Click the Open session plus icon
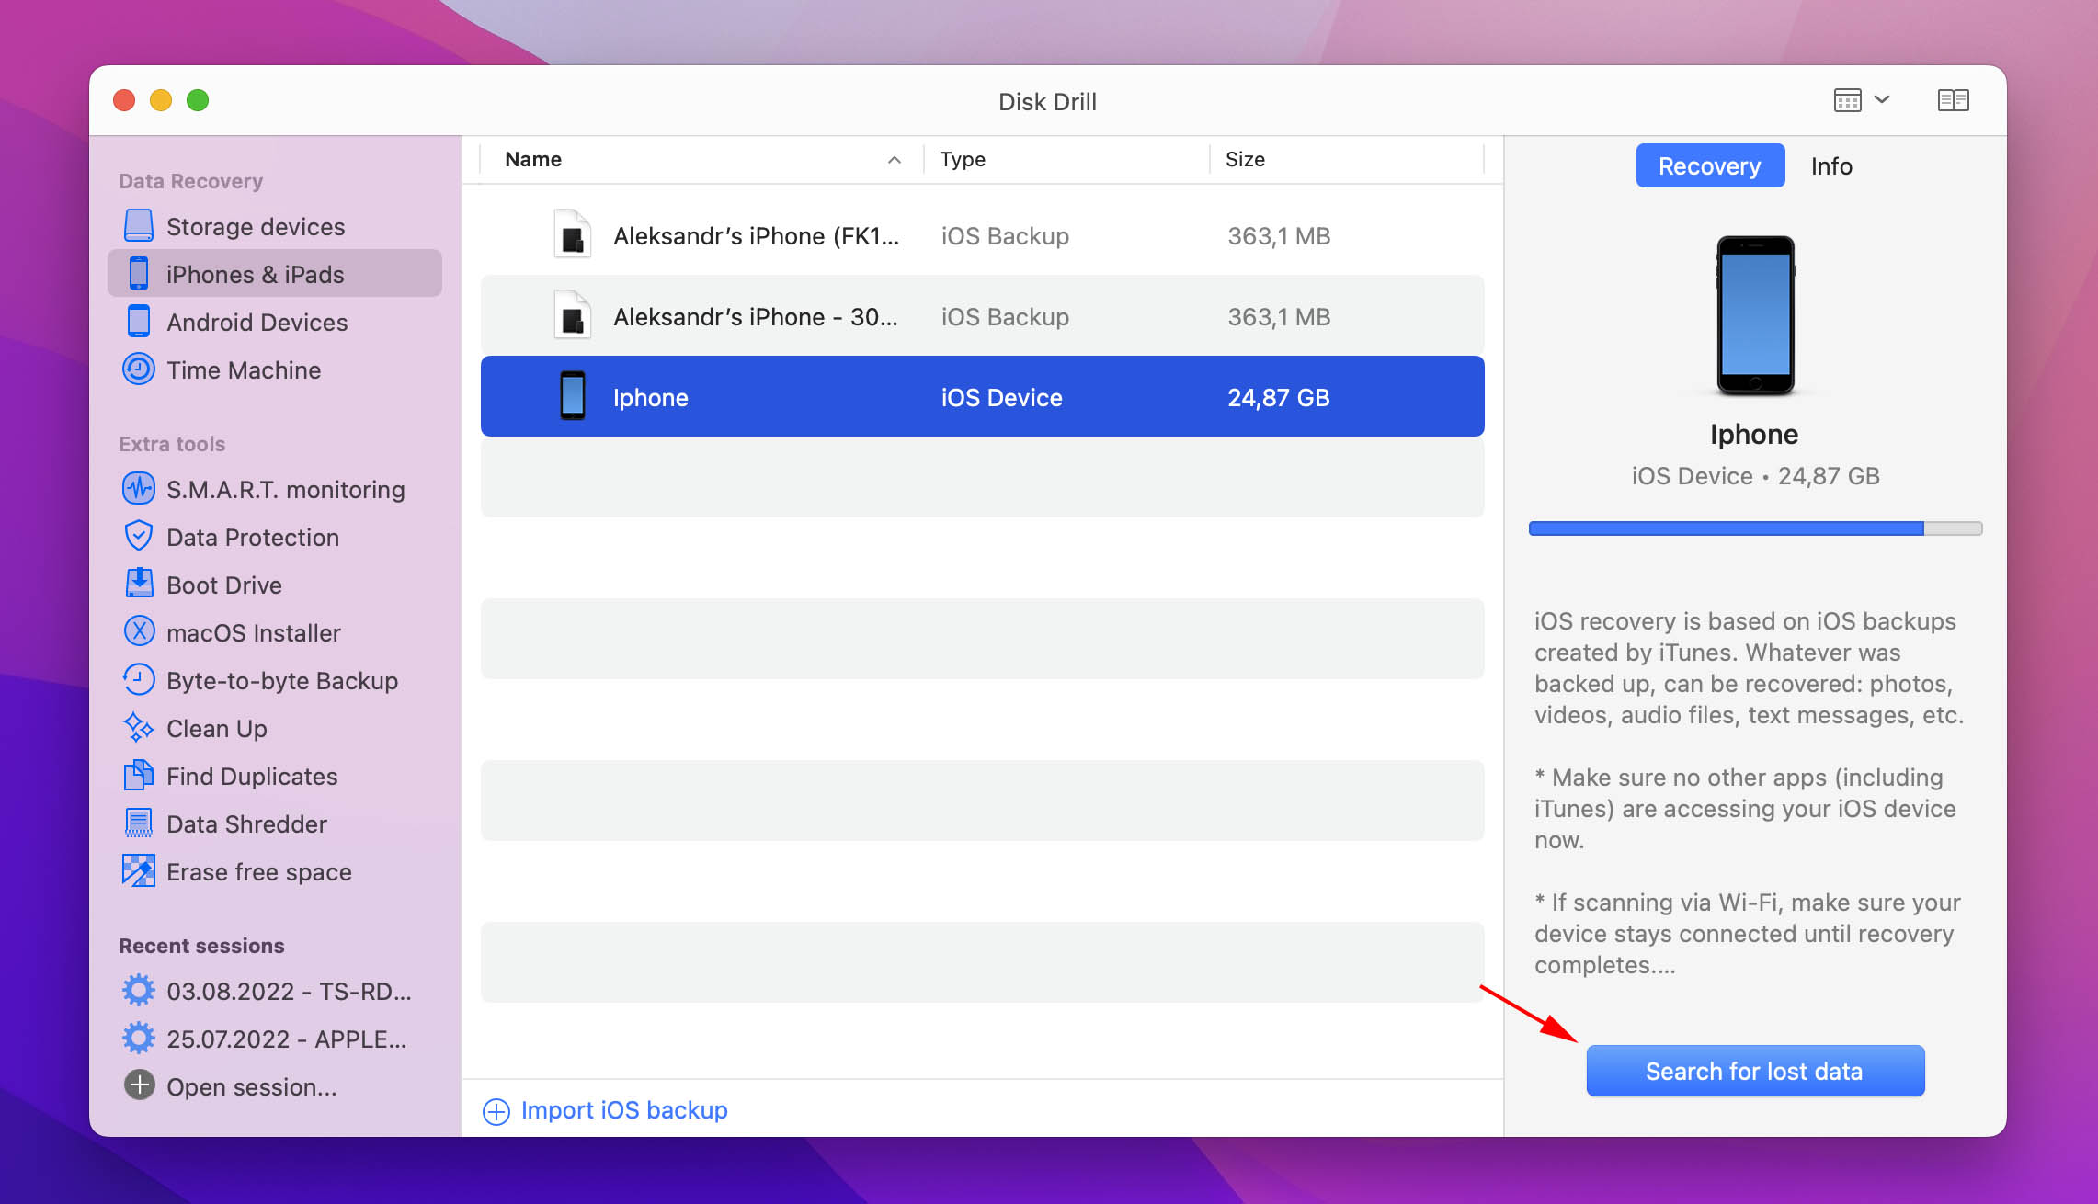This screenshot has width=2098, height=1204. click(x=139, y=1085)
